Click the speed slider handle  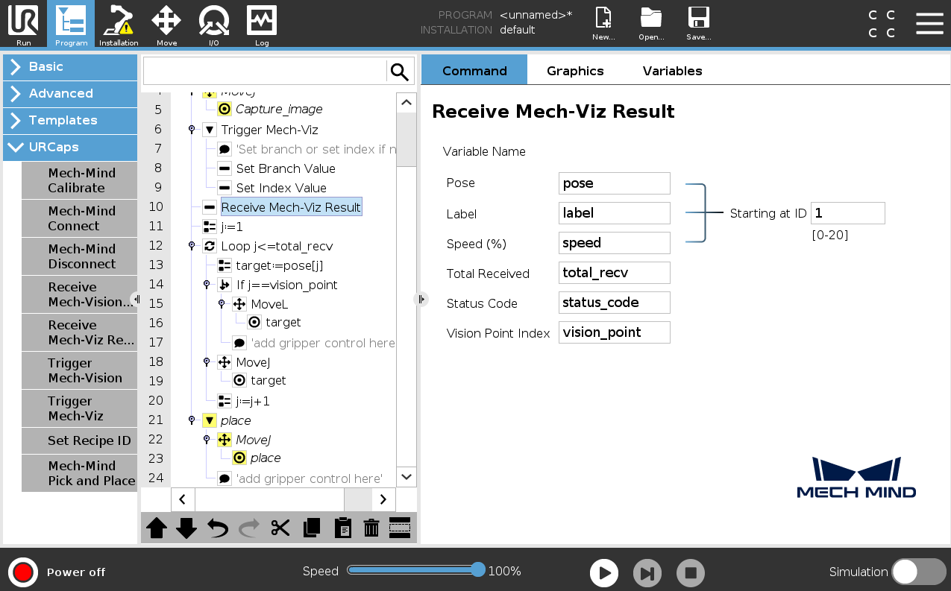tap(478, 570)
